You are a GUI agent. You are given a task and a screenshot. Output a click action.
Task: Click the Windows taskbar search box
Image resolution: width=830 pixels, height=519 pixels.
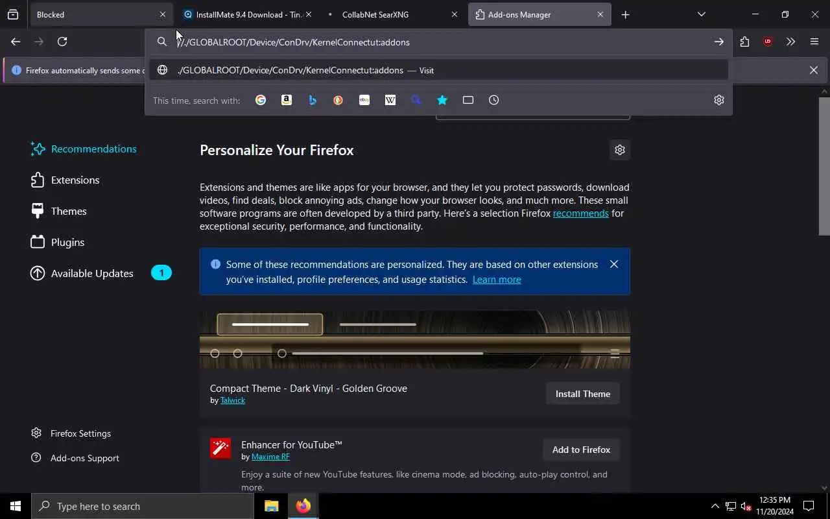143,506
